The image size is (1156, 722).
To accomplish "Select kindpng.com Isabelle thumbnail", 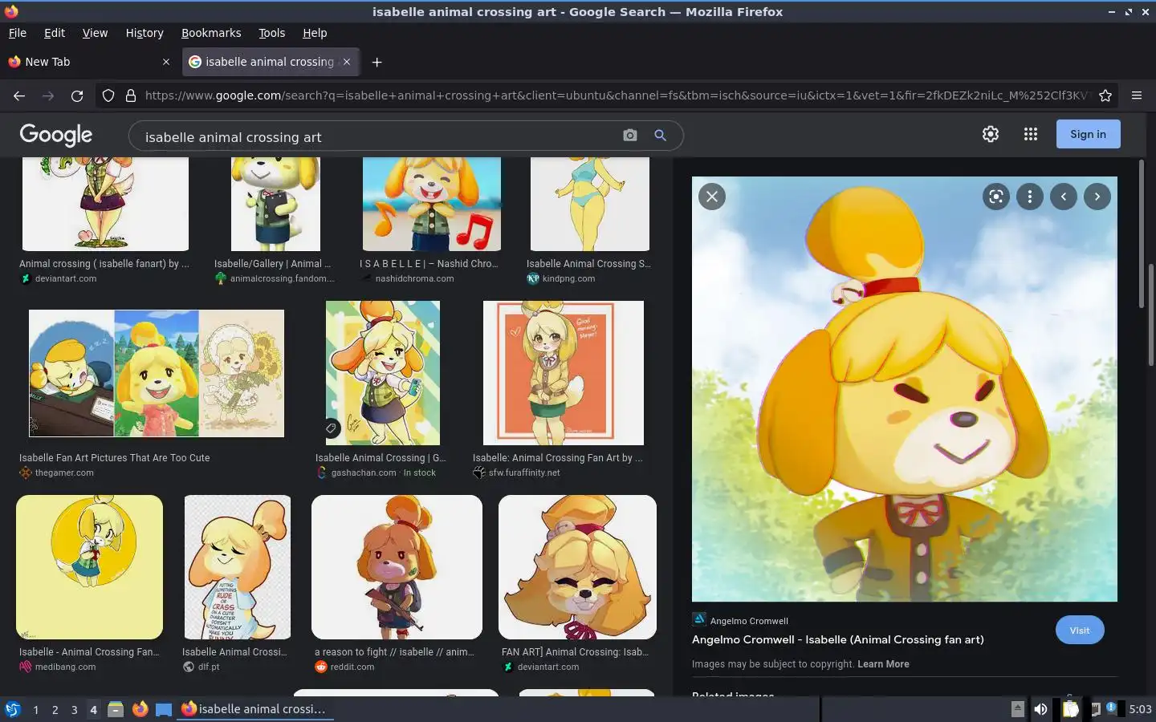I will (x=590, y=204).
